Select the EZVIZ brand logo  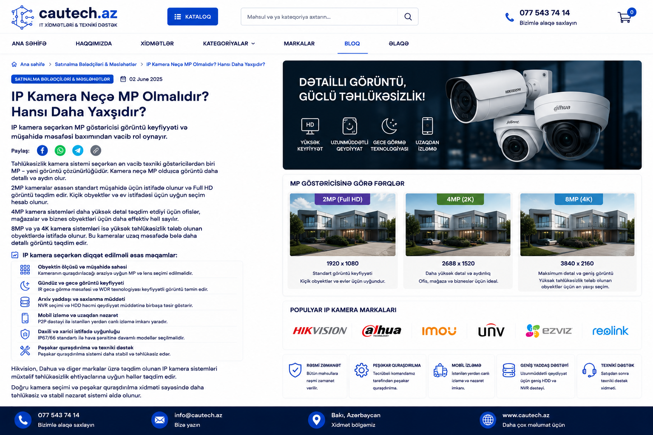[549, 330]
